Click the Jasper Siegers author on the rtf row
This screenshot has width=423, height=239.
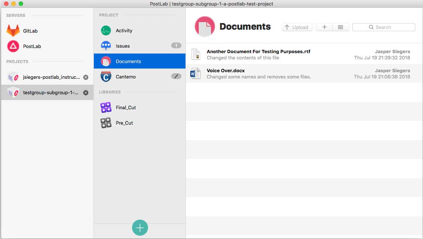tap(392, 52)
